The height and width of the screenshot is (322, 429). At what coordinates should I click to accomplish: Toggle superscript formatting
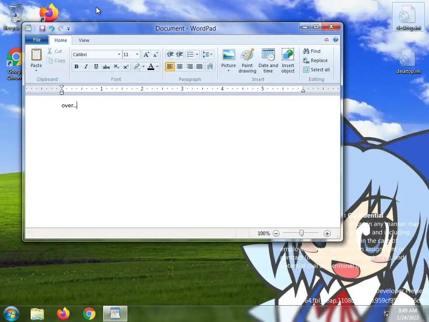point(126,67)
